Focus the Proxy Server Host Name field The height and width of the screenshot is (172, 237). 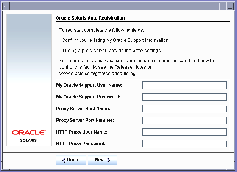tap(184, 109)
